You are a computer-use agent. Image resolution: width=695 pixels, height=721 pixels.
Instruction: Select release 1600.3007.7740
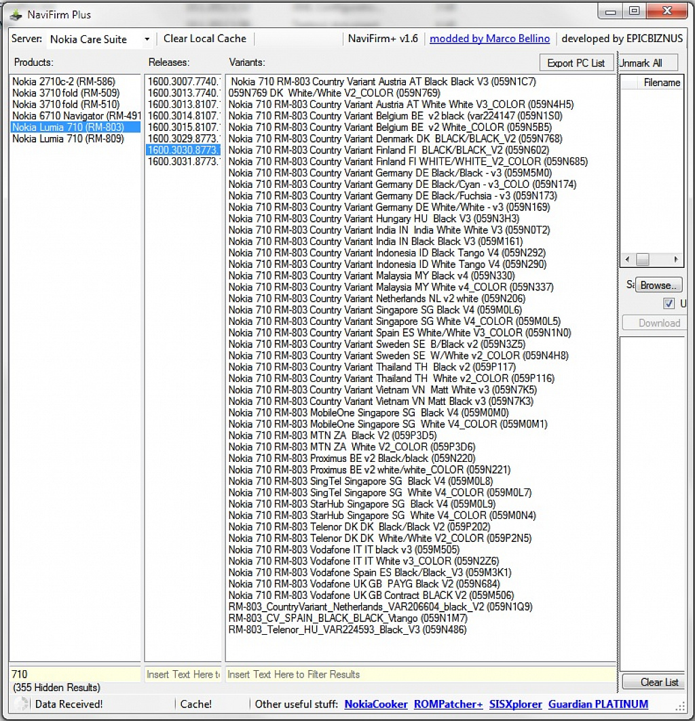(x=183, y=81)
